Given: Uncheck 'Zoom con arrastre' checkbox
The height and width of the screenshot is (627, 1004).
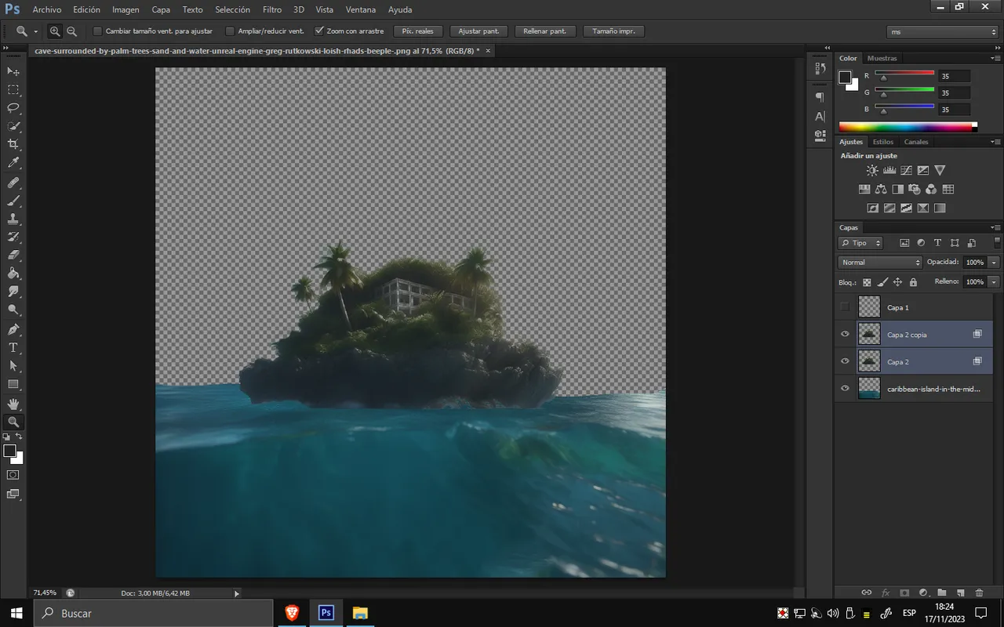Looking at the screenshot, I should 318,31.
